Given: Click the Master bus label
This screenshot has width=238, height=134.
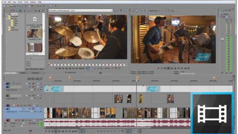Looking at the screenshot, I should point(226,14).
